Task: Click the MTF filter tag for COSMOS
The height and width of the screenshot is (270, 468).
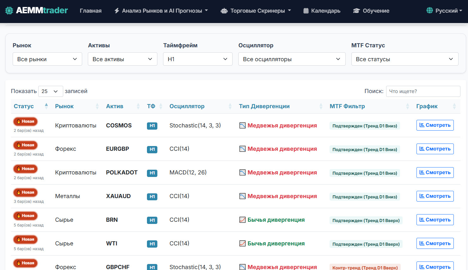Action: point(365,126)
